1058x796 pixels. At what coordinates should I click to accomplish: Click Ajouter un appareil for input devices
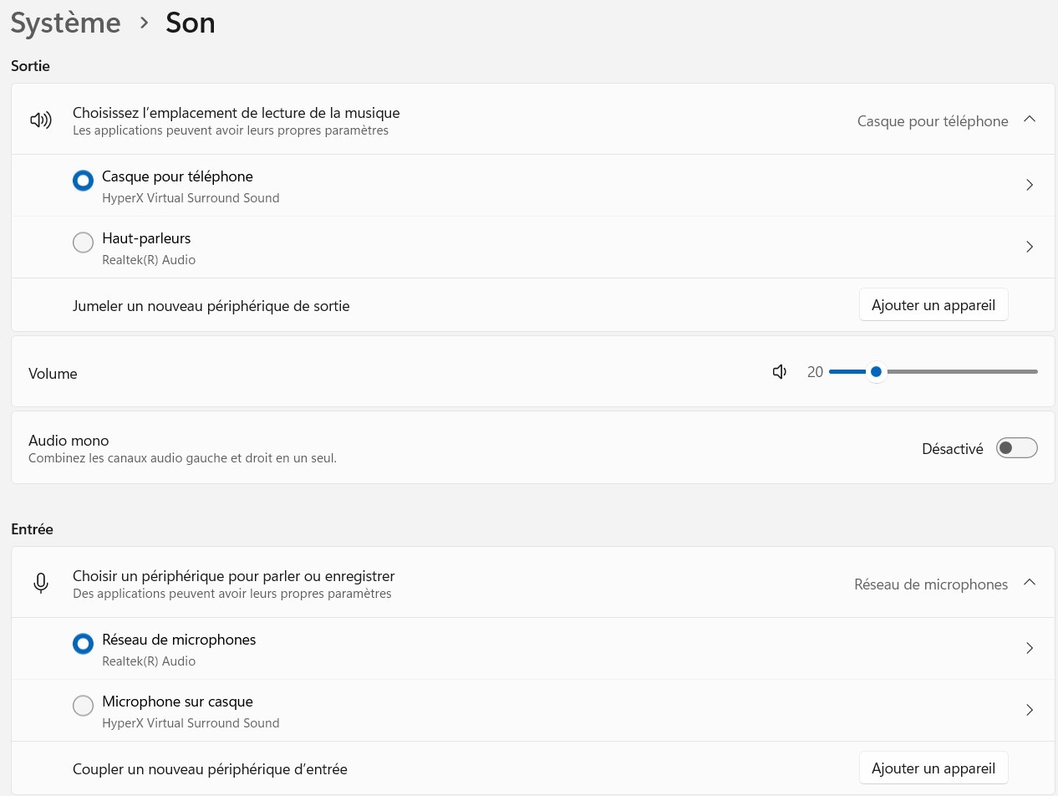tap(933, 768)
